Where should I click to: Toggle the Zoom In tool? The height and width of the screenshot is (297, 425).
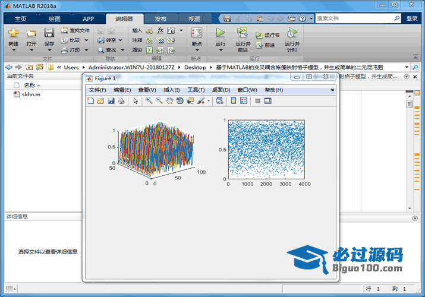149,101
